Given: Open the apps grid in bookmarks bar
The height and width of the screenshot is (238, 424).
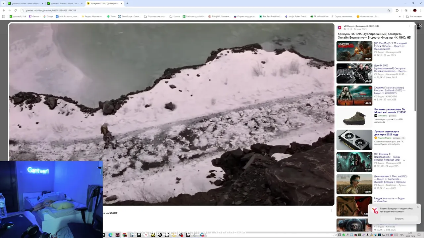Looking at the screenshot, I should [3, 16].
